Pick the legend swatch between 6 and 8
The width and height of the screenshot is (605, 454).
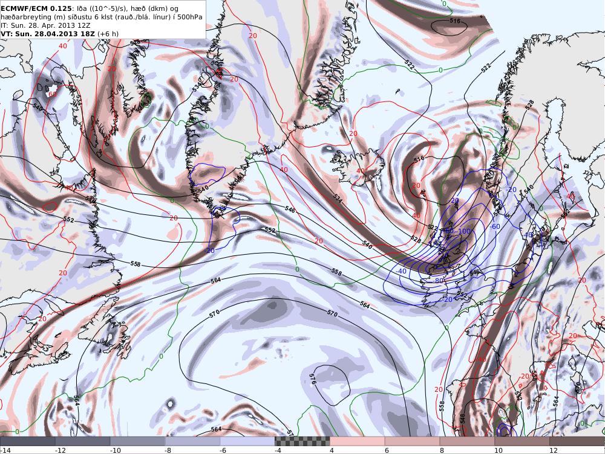tap(413, 441)
